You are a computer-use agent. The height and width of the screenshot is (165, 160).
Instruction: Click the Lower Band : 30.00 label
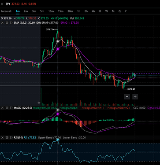click(x=74, y=138)
